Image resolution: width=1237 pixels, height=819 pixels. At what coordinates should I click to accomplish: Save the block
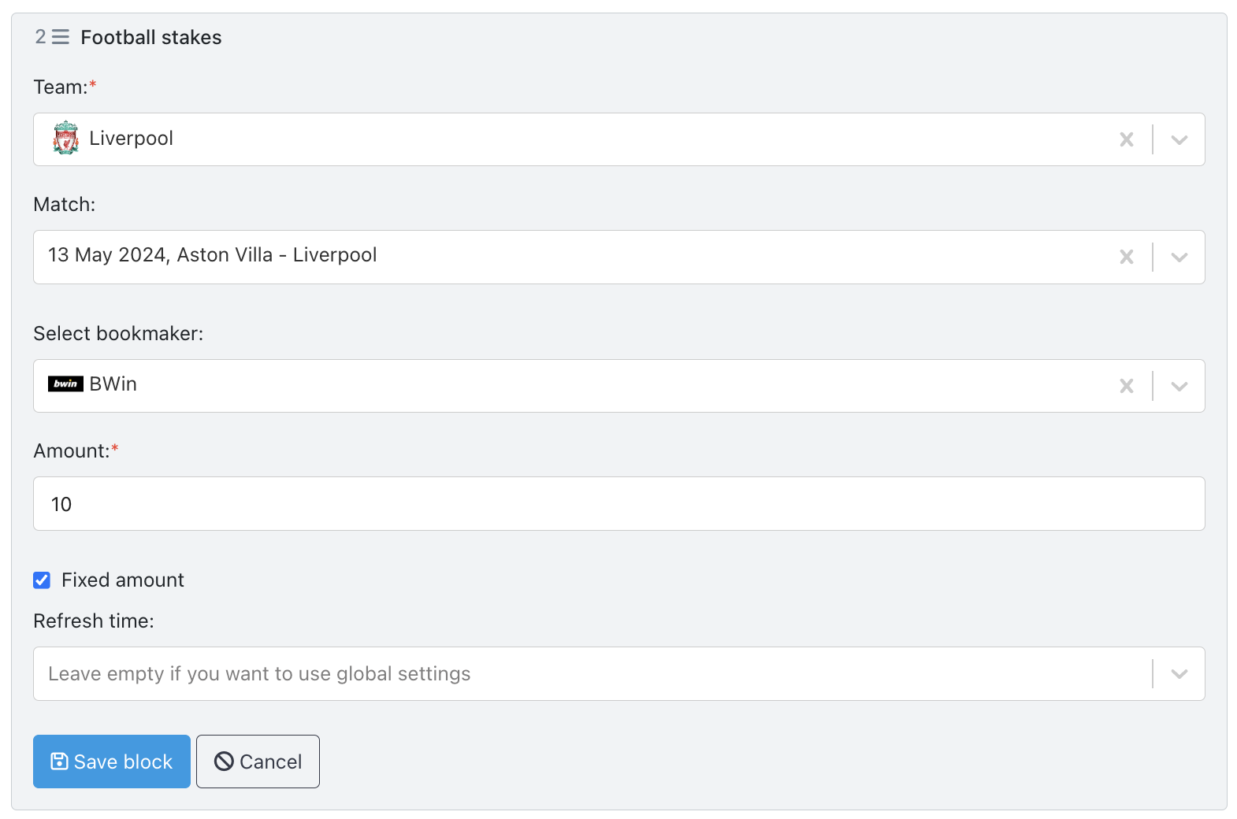click(x=112, y=762)
